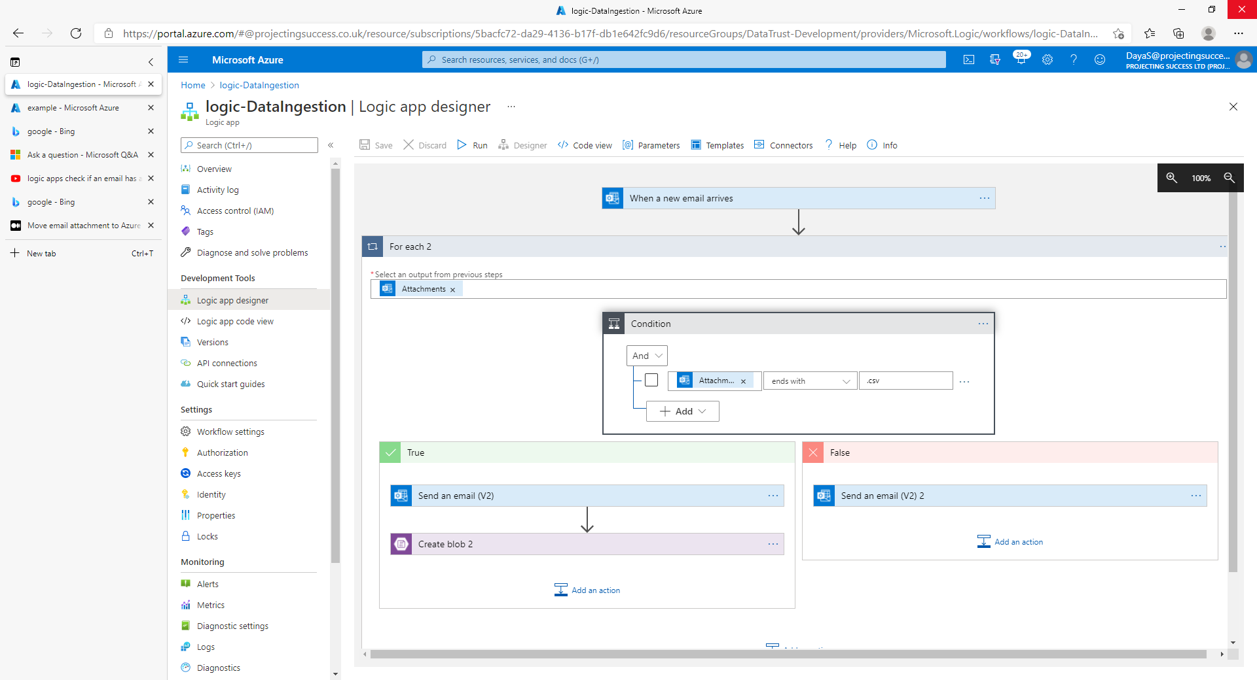Click the blob storage icon on Create blob 2
Image resolution: width=1257 pixels, height=680 pixels.
click(x=401, y=544)
